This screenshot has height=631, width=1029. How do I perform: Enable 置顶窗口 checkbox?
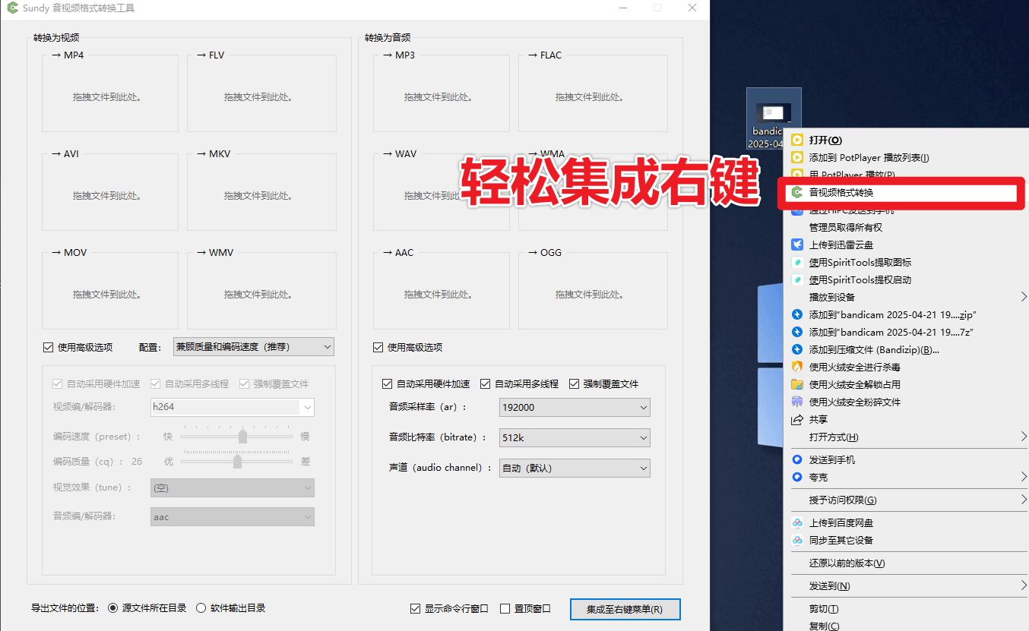tap(505, 608)
